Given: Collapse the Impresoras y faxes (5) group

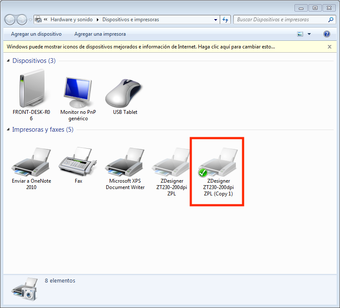Looking at the screenshot, I should click(x=9, y=130).
